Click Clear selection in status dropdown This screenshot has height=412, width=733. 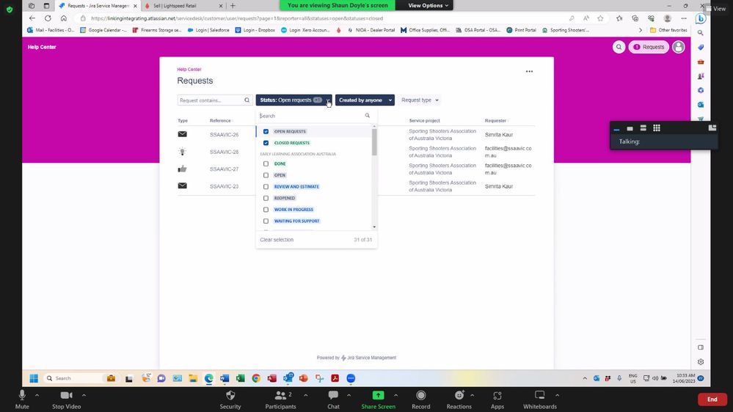pos(277,240)
